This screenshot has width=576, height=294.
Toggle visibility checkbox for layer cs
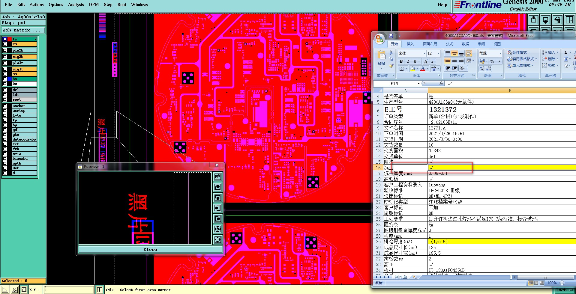point(5,44)
